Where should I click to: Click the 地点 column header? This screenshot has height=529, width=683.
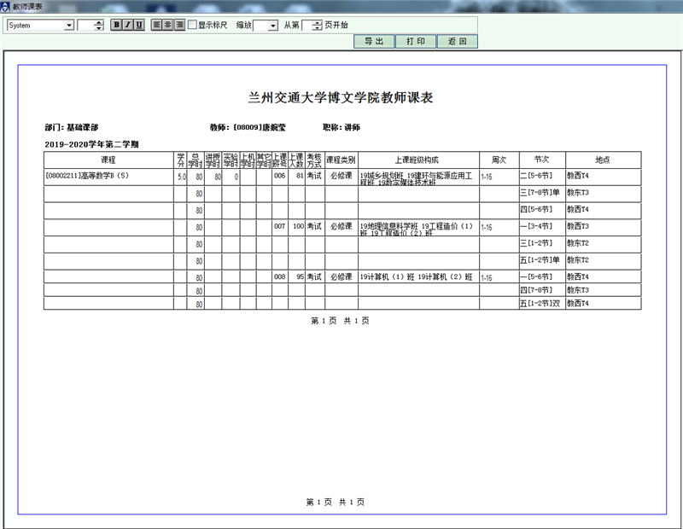coord(602,160)
